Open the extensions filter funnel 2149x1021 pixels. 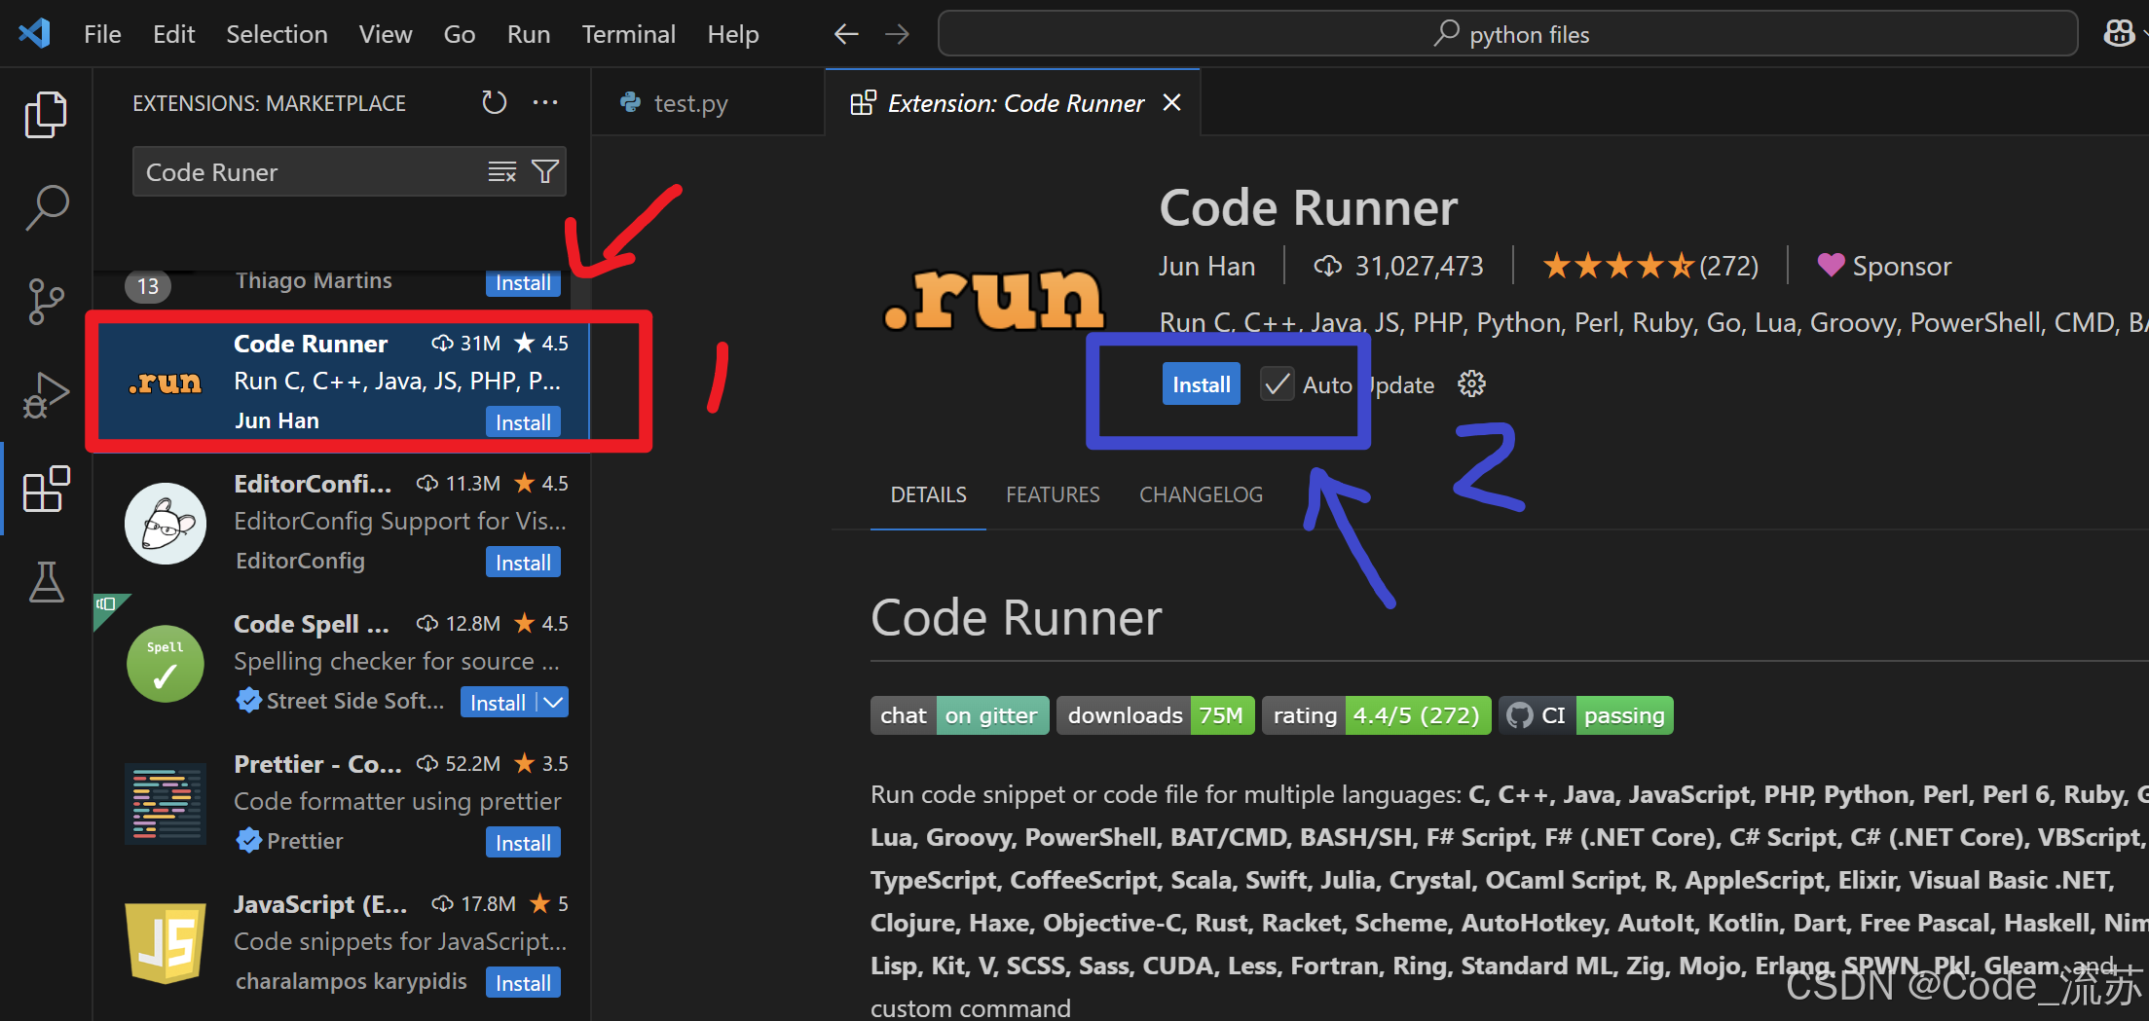tap(545, 172)
